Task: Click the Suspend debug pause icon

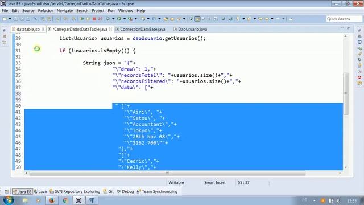Action: 88,19
